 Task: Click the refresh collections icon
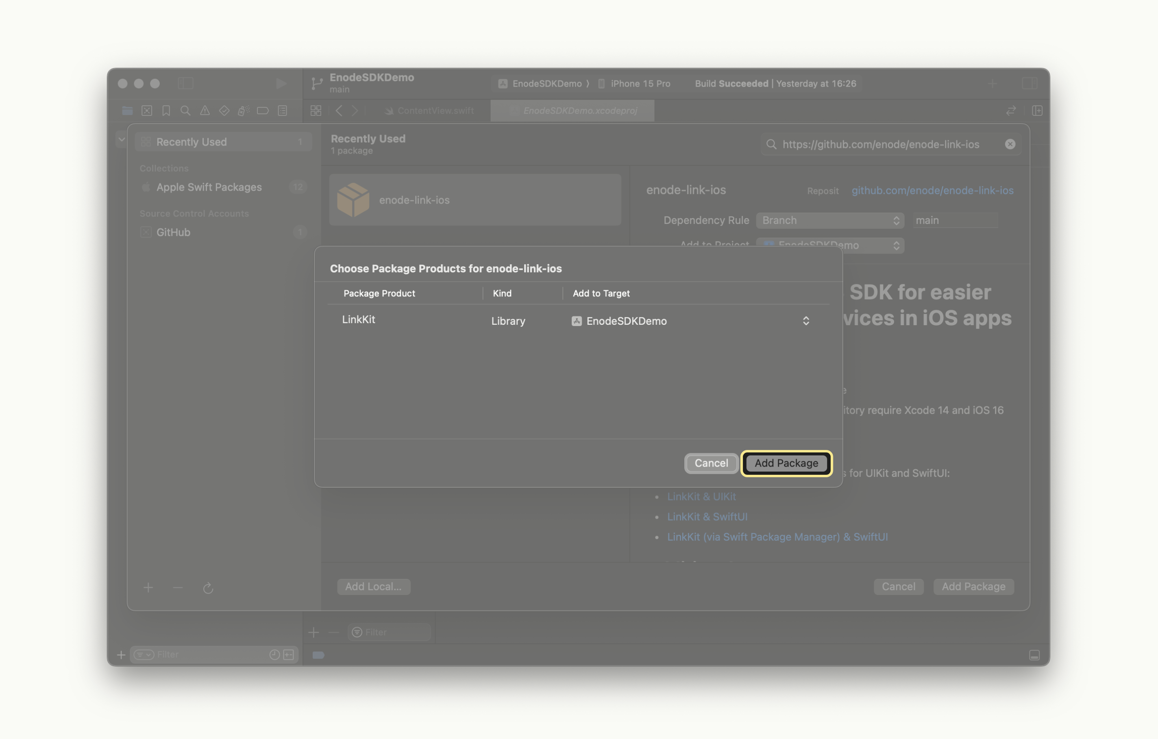[208, 587]
